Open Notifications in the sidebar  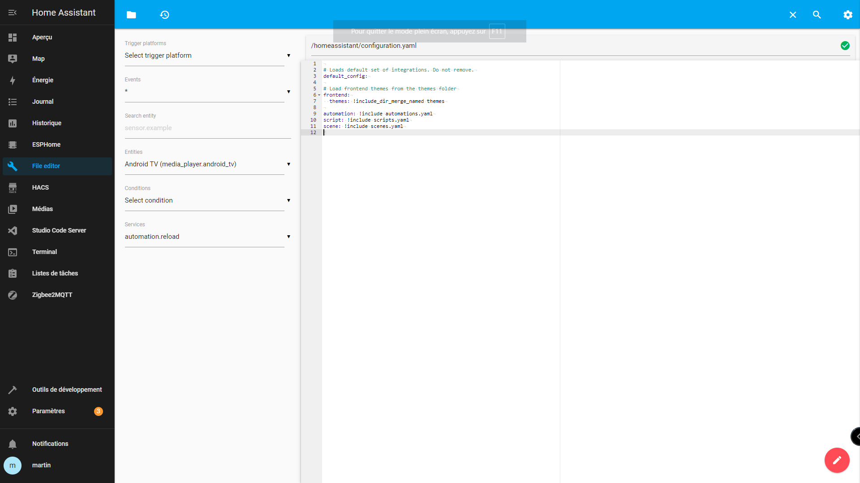[50, 444]
